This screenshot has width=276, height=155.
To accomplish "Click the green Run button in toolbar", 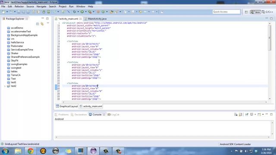I will [82, 12].
